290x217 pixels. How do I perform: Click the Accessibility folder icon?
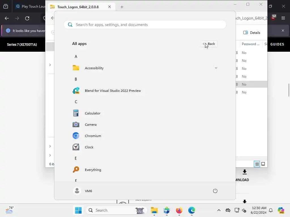pyautogui.click(x=76, y=68)
